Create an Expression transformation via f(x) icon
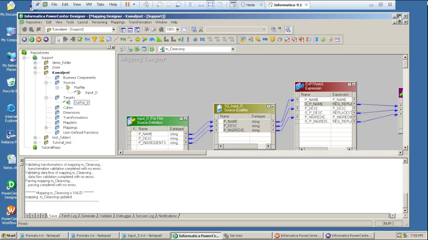Viewport: 428px width, 240px height. point(87,39)
